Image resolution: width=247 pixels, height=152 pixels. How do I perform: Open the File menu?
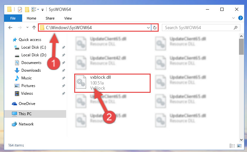tap(13, 18)
